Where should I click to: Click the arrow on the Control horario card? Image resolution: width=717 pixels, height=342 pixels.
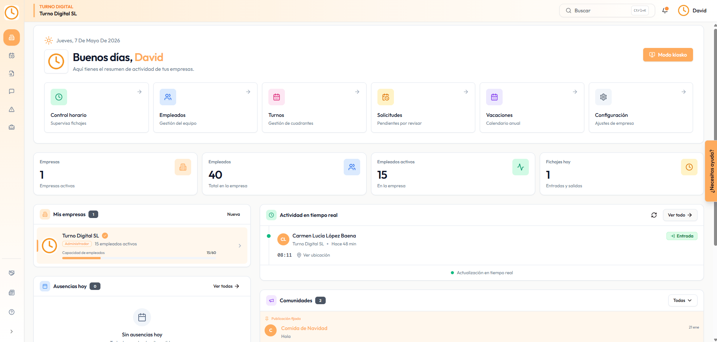click(139, 92)
